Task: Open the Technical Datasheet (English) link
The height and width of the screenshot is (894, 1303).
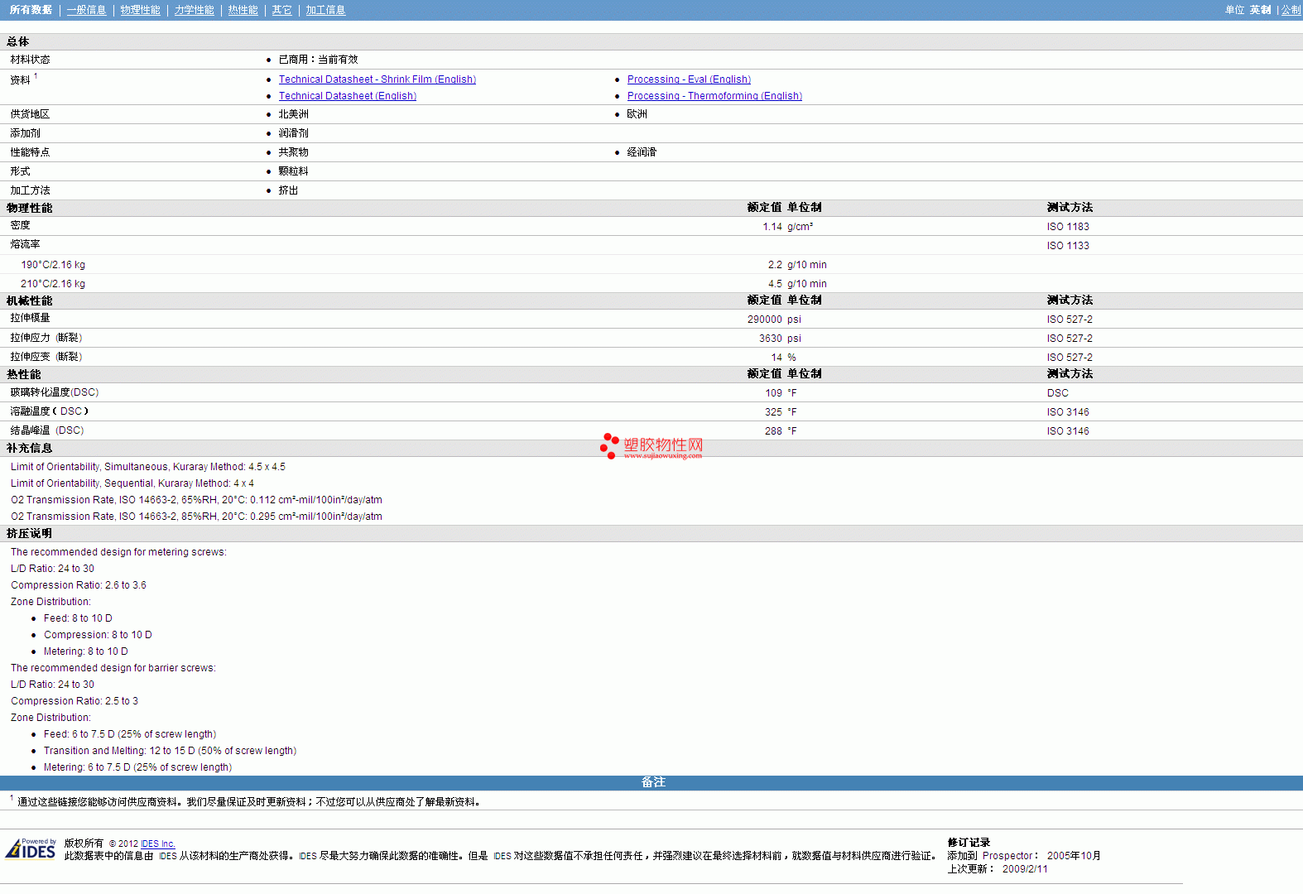Action: [347, 96]
